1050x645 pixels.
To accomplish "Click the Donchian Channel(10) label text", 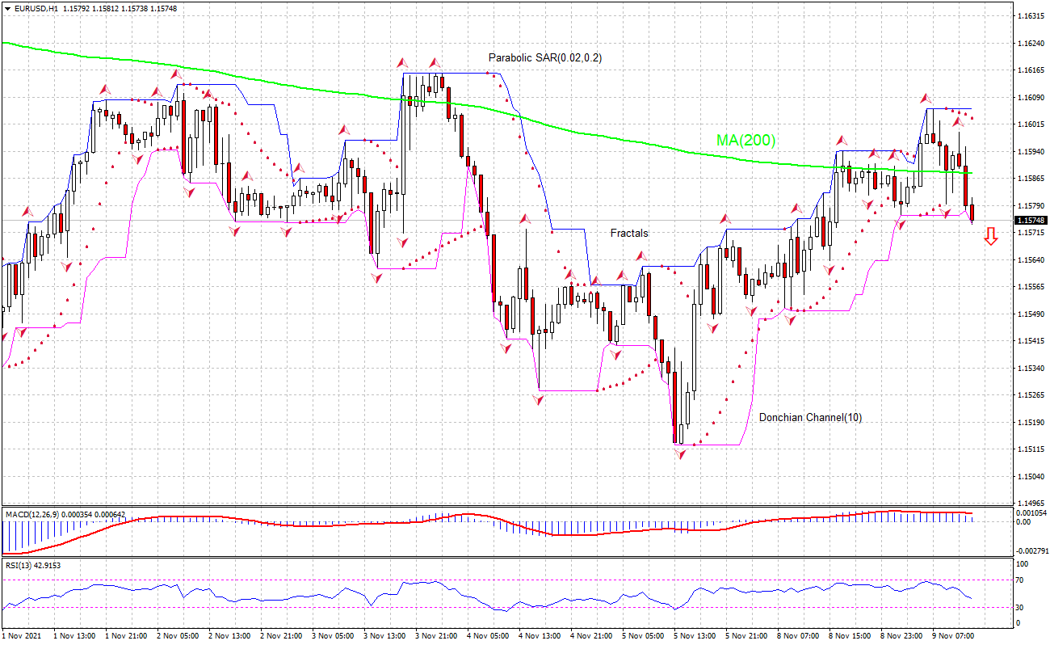I will [x=811, y=419].
